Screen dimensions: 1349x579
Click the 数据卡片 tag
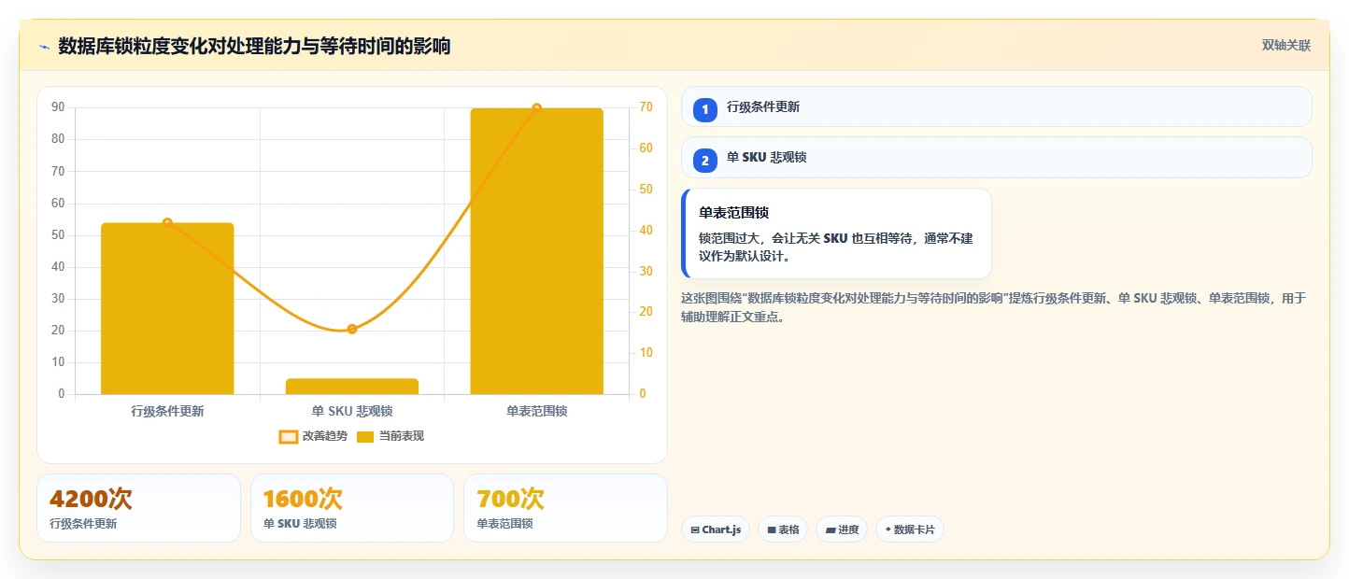pyautogui.click(x=910, y=530)
